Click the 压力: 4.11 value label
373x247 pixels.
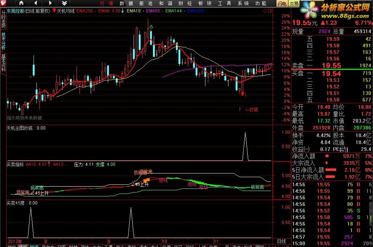pos(84,164)
